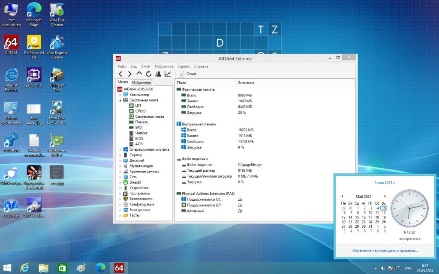Switch to the Меню tab

click(123, 82)
